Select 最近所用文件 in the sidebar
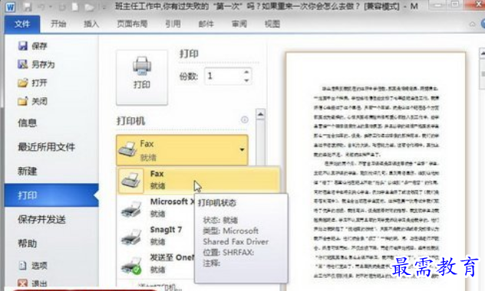The image size is (485, 291). [46, 147]
